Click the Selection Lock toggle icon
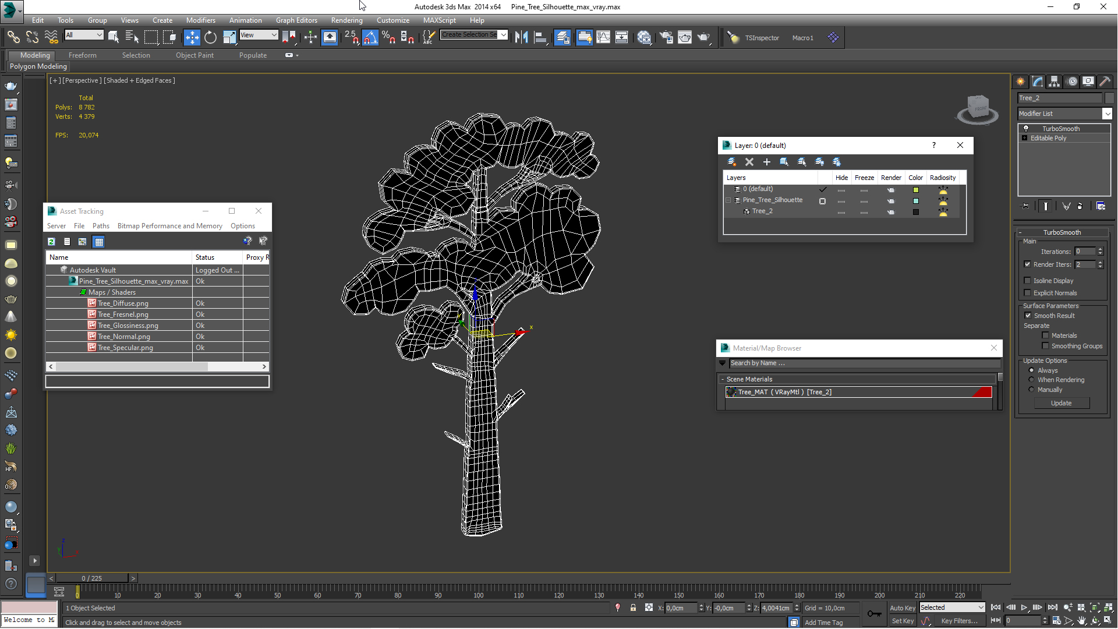 click(x=633, y=608)
